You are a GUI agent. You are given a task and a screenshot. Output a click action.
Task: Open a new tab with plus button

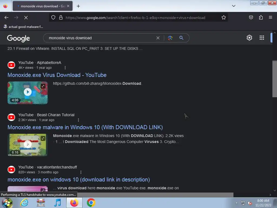[x=78, y=6]
